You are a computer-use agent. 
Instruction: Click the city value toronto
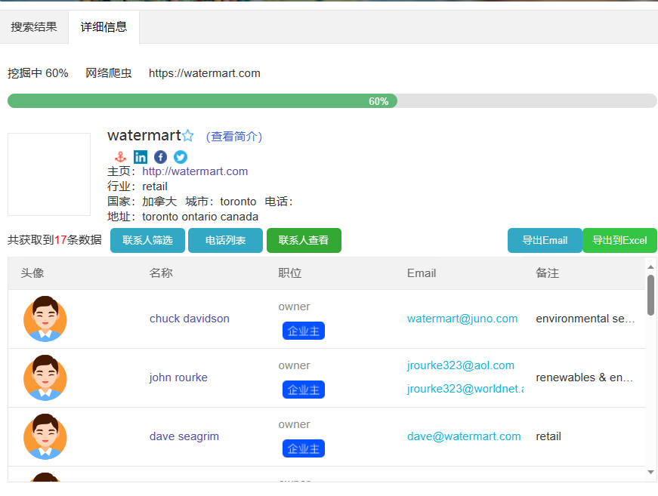[x=239, y=202]
